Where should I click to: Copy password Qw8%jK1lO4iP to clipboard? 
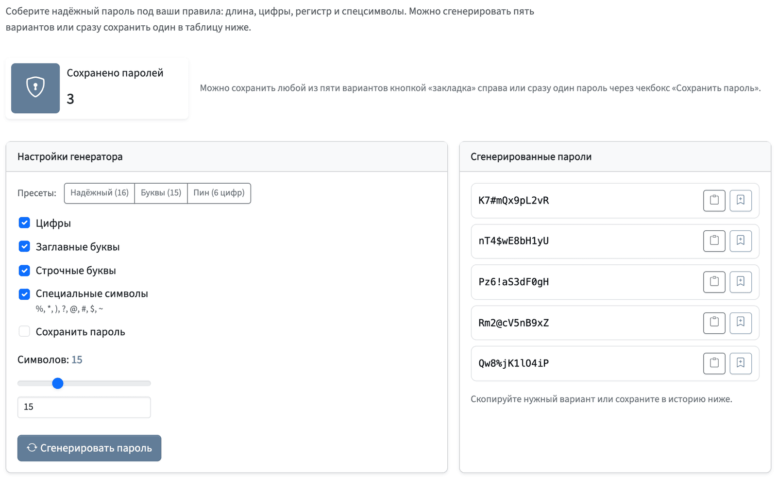(714, 363)
